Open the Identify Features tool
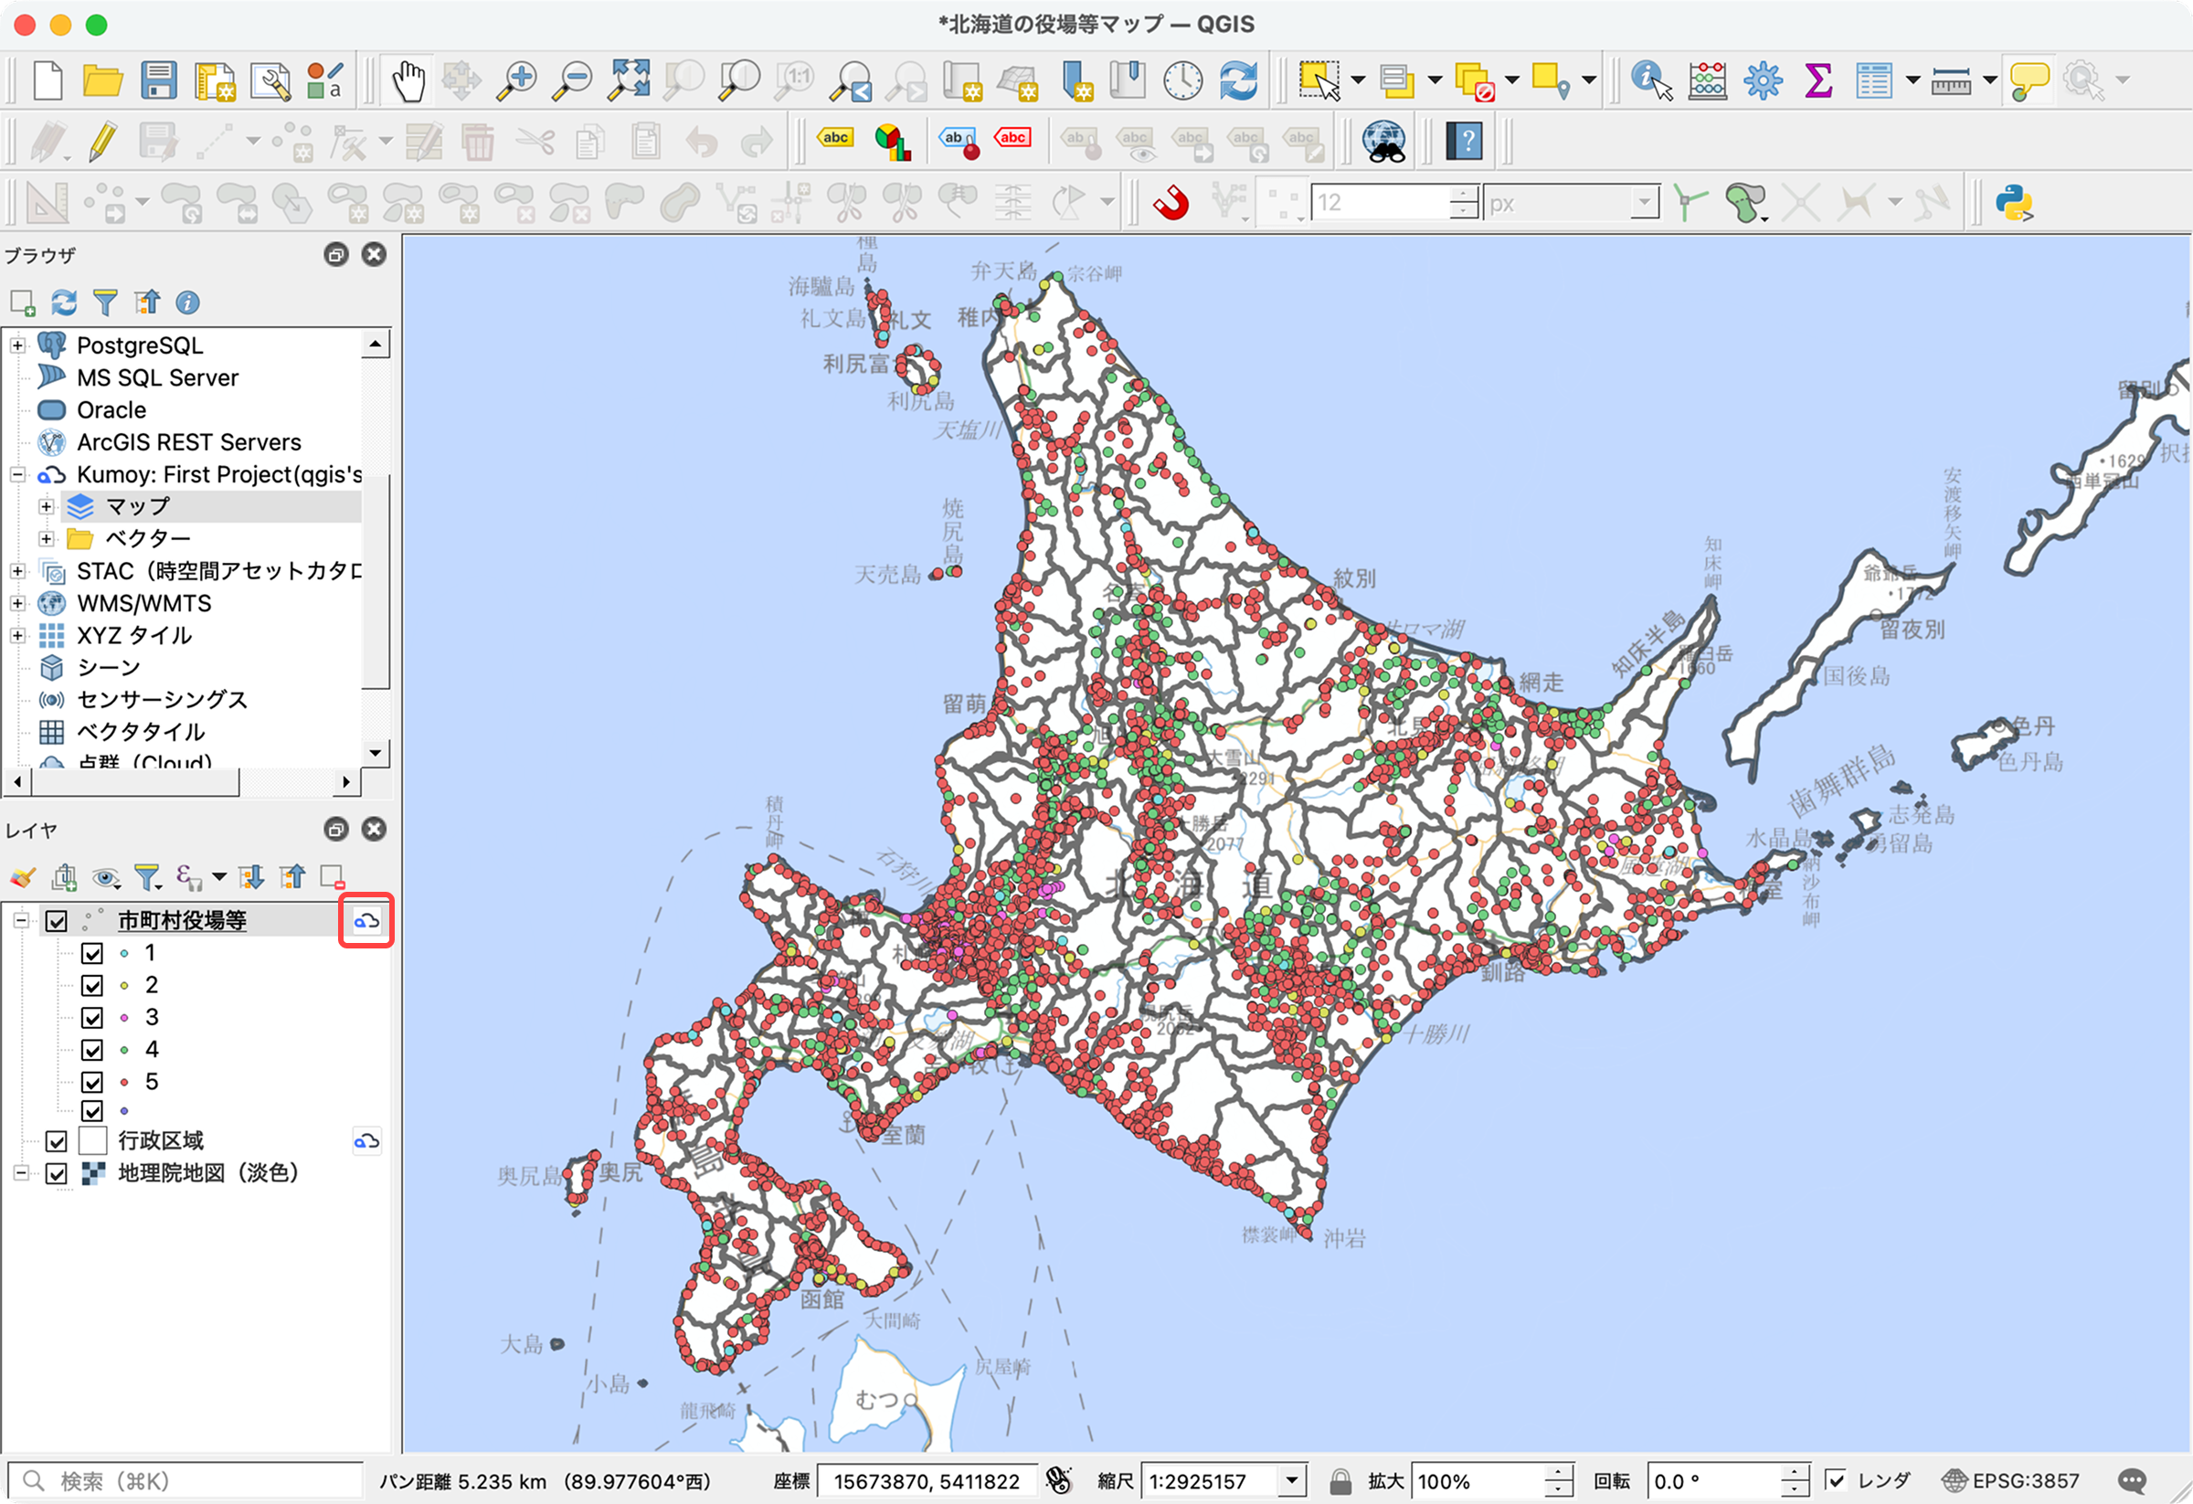 1650,81
